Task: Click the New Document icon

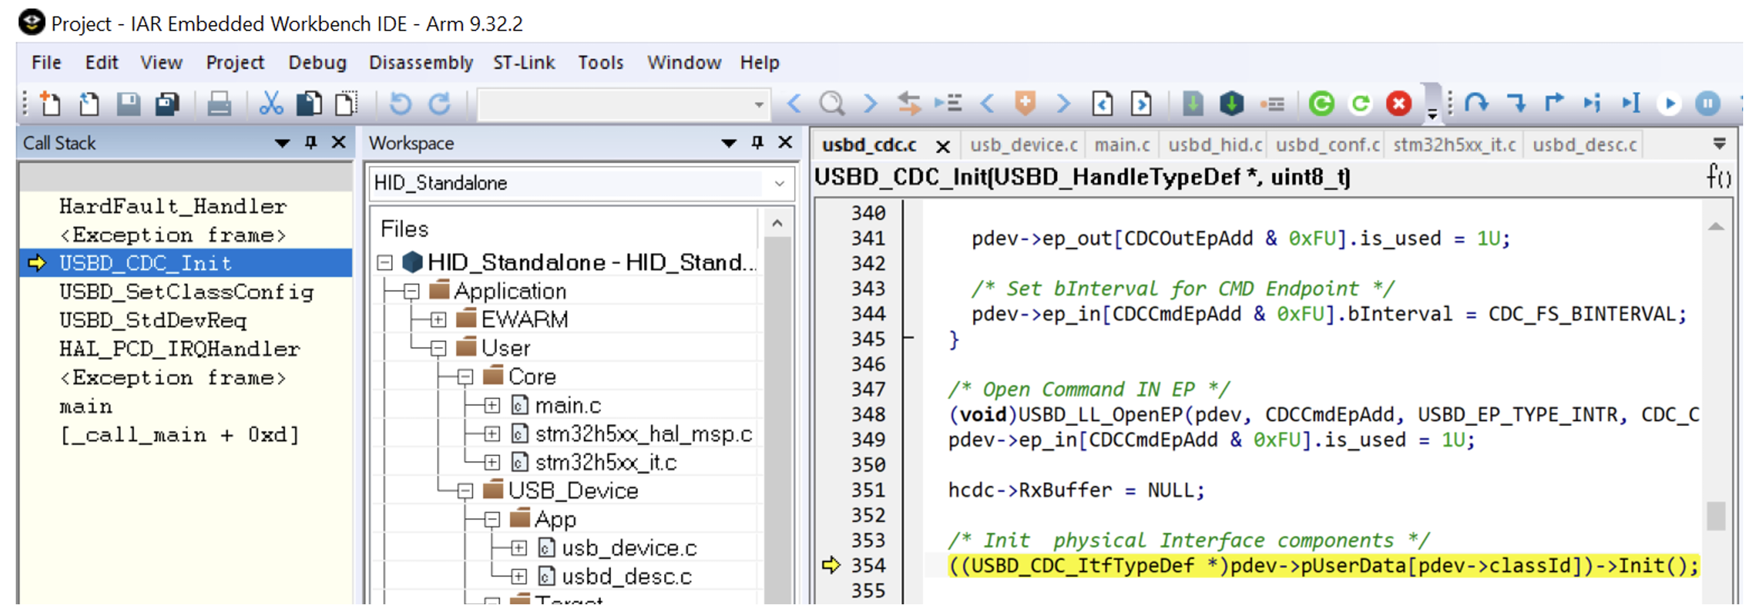Action: (x=50, y=103)
